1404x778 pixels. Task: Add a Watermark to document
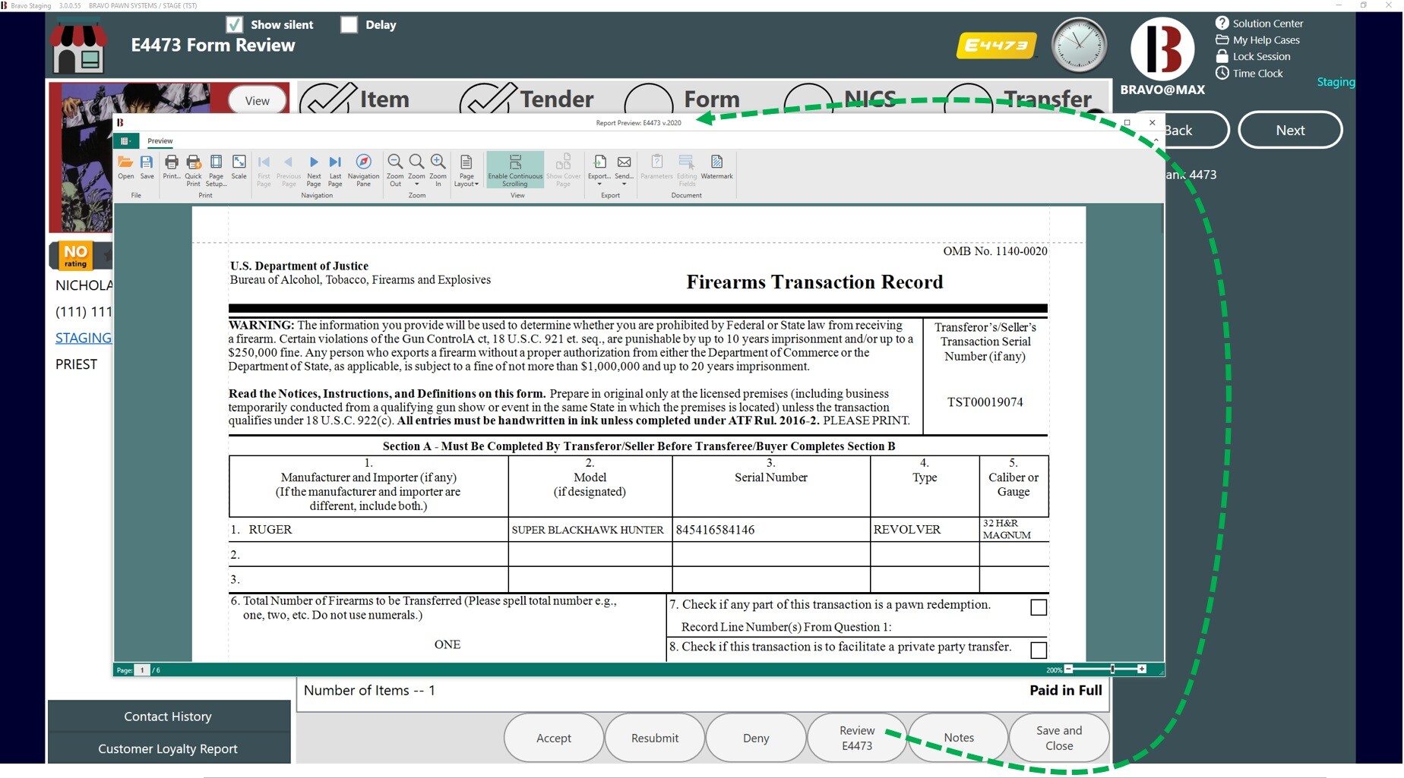[x=716, y=168]
